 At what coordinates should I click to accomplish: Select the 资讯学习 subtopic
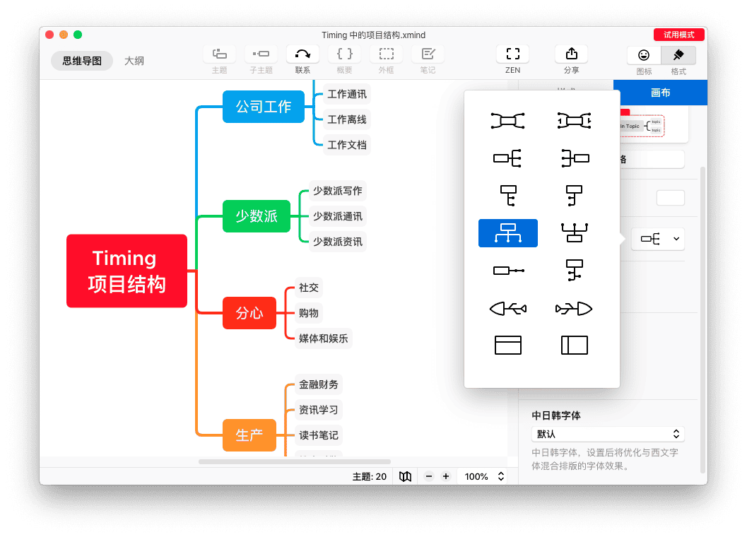pos(319,410)
